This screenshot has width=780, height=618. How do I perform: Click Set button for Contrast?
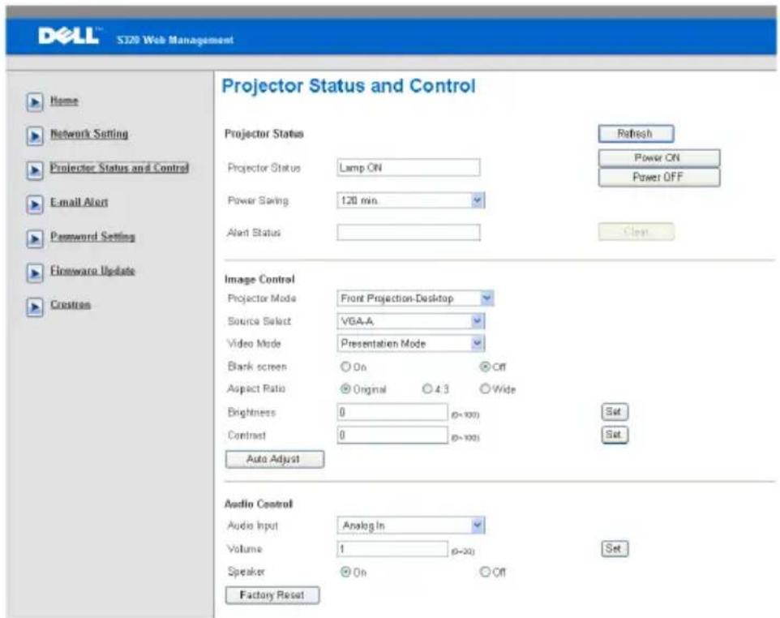pos(615,435)
